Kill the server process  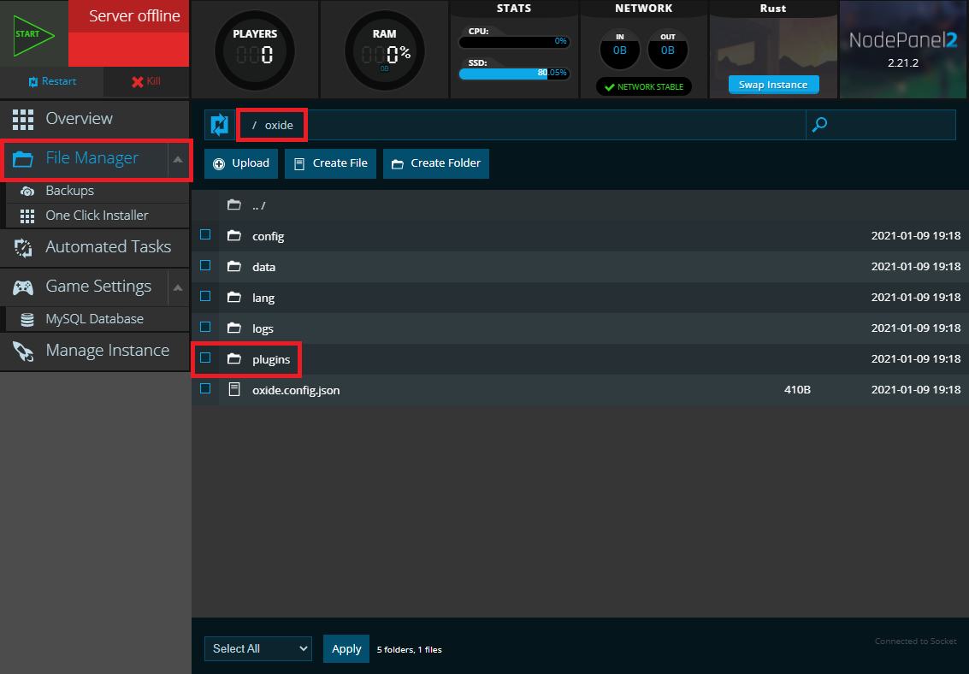click(x=146, y=81)
